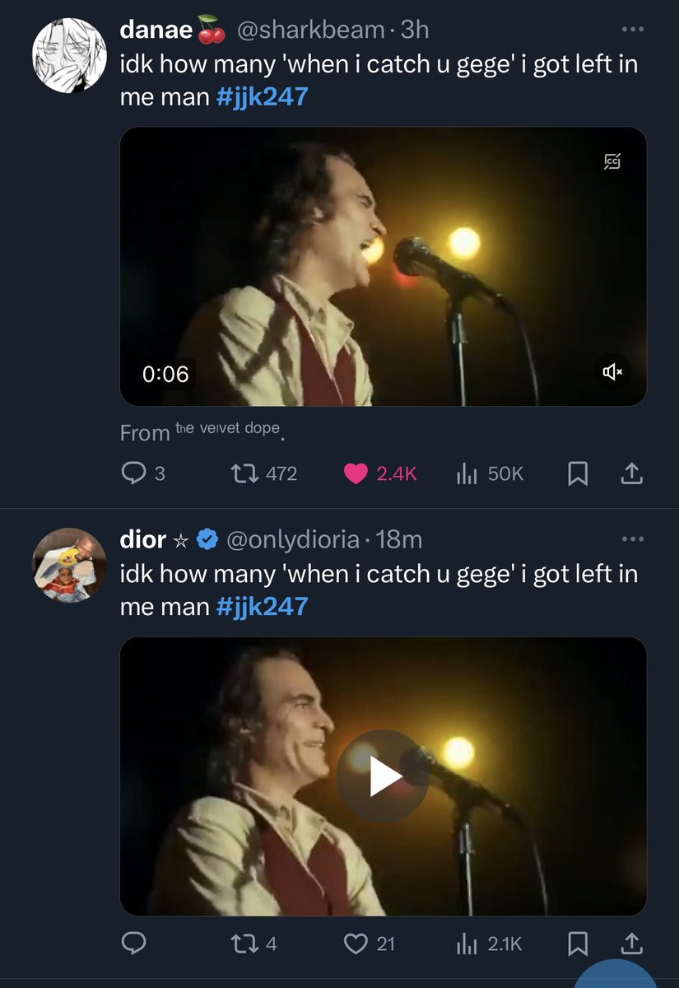Viewport: 679px width, 988px height.
Task: Play dior's video
Action: coord(383,776)
